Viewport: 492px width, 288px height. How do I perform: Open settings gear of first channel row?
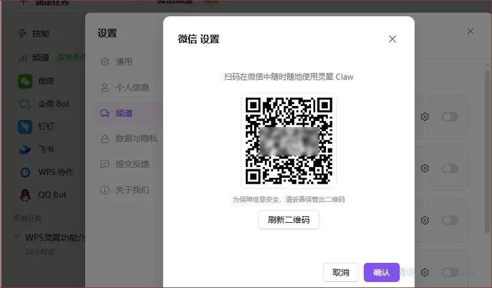click(425, 117)
